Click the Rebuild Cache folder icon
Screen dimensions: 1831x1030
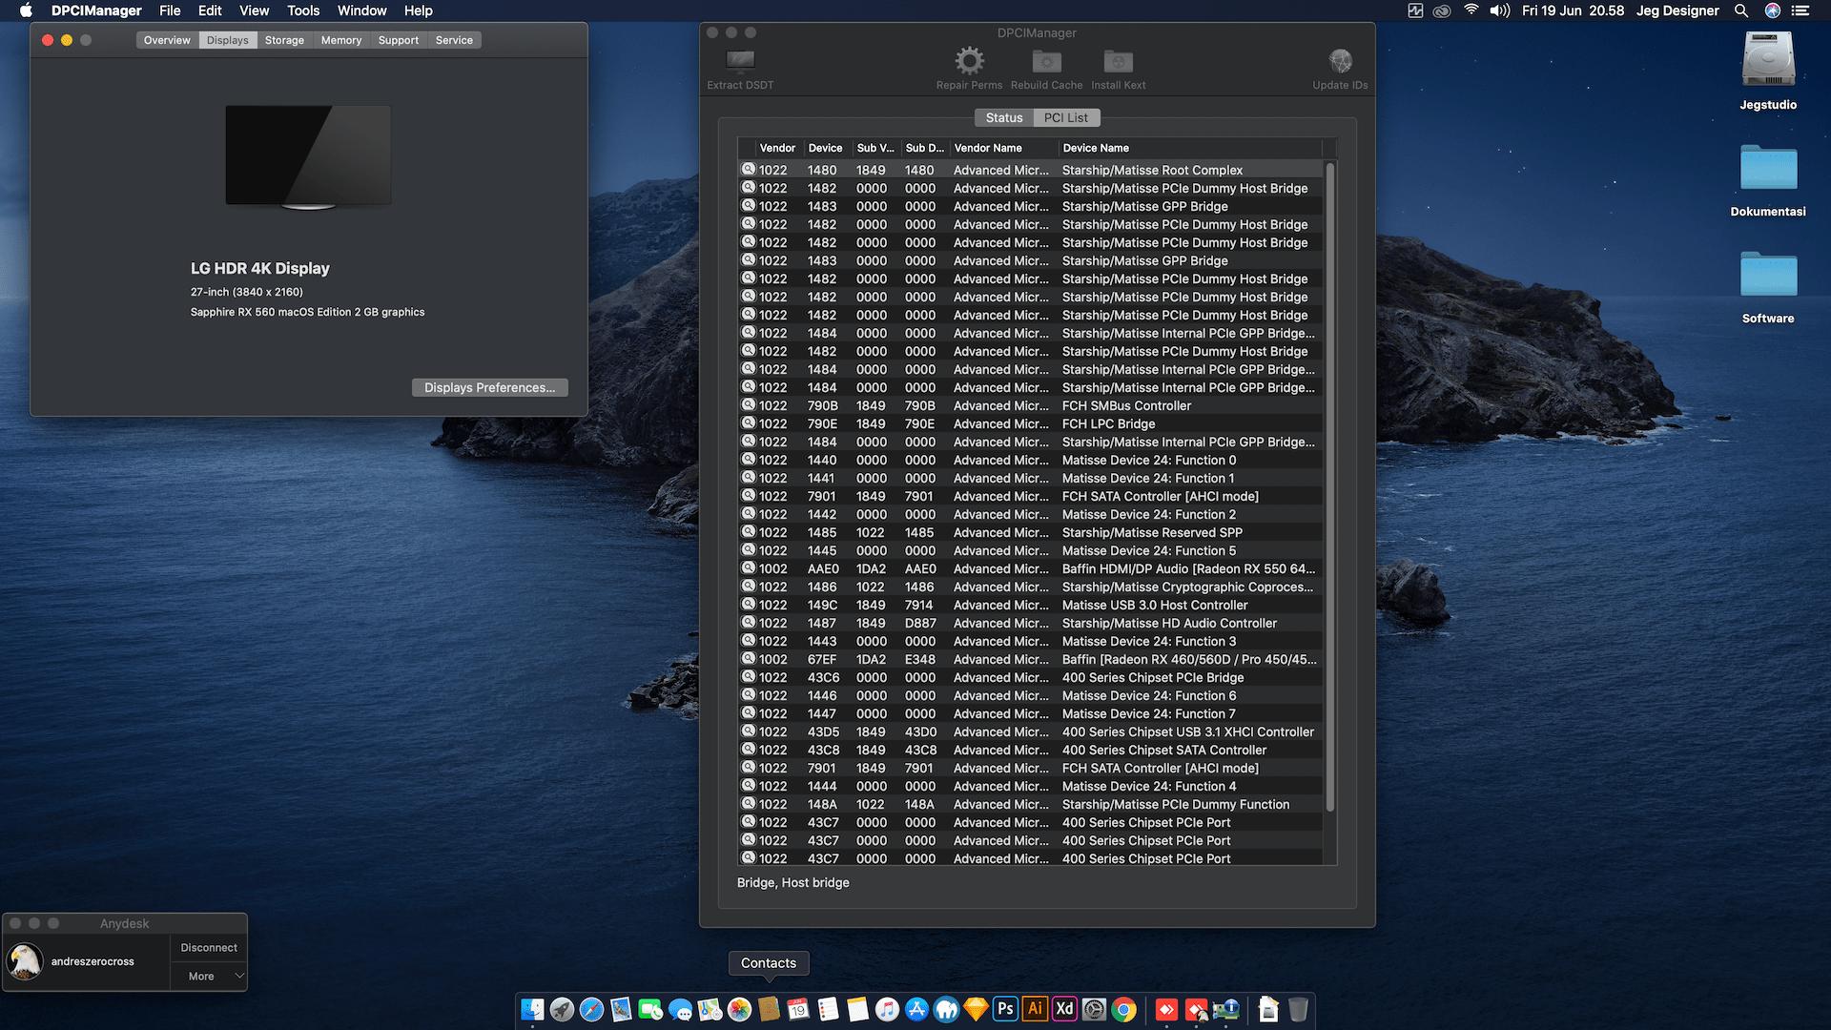(1046, 62)
